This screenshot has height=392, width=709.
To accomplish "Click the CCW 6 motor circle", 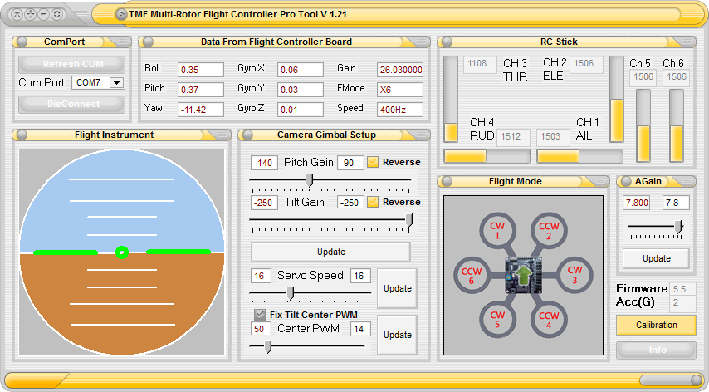I will (x=472, y=275).
